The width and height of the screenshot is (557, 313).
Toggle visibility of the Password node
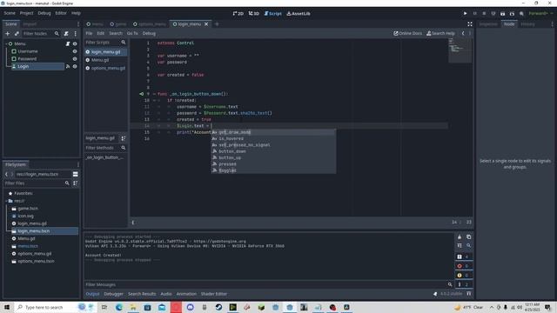coord(75,59)
